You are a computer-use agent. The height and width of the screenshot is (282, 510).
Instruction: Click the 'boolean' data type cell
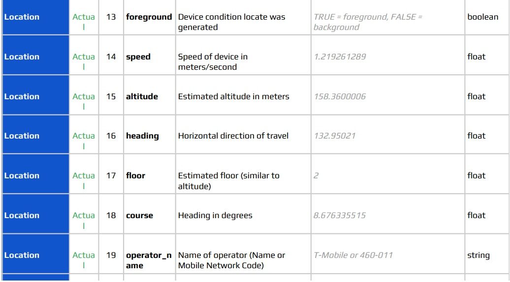click(x=487, y=17)
